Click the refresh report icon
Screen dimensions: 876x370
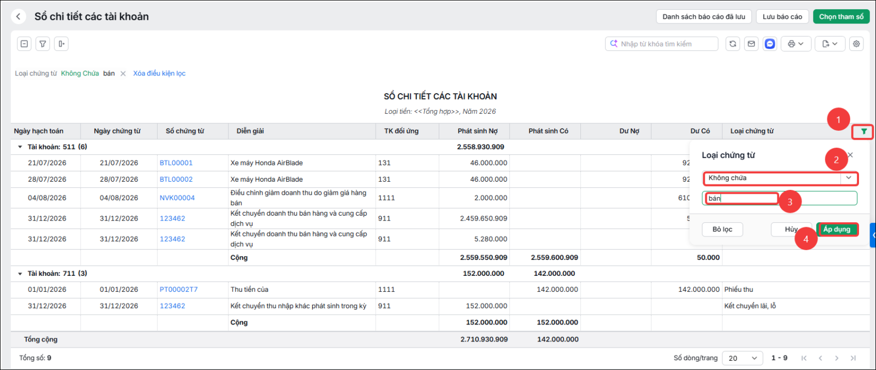click(733, 44)
